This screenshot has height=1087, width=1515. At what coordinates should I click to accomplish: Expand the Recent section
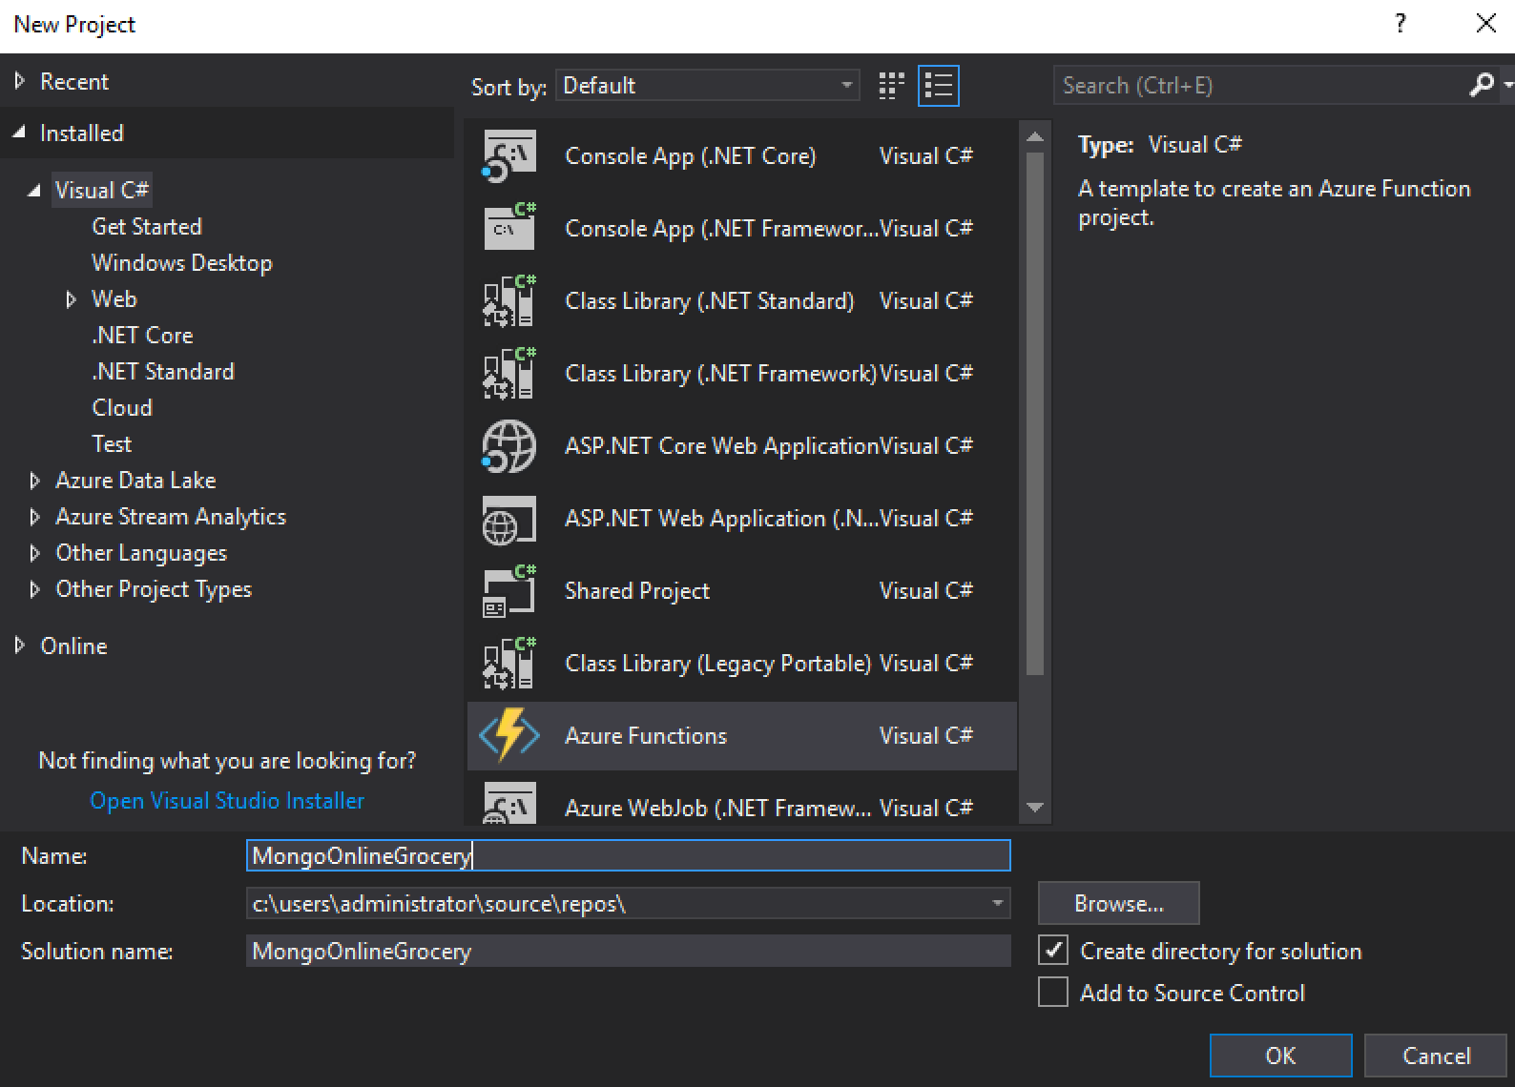pos(19,82)
